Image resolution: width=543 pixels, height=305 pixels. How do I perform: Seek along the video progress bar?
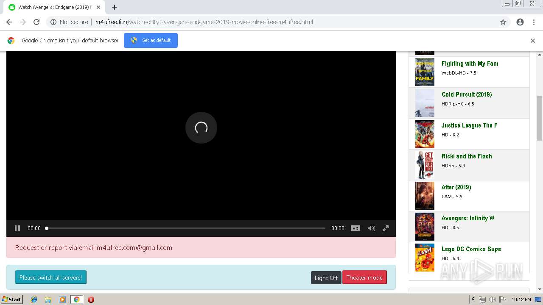186,228
